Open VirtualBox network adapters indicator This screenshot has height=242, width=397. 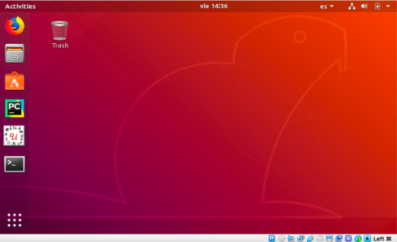point(301,238)
